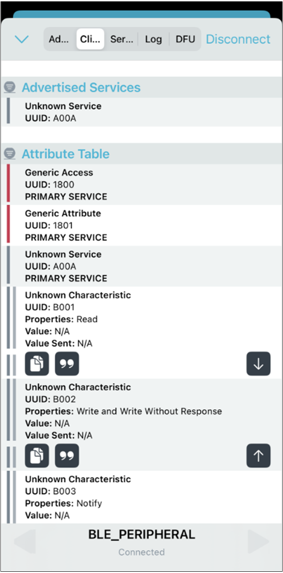Viewport: 283px width, 573px height.
Task: Open the Server tab
Action: click(x=121, y=39)
